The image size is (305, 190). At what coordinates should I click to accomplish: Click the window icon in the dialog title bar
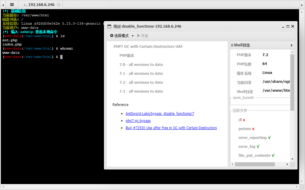point(109,26)
